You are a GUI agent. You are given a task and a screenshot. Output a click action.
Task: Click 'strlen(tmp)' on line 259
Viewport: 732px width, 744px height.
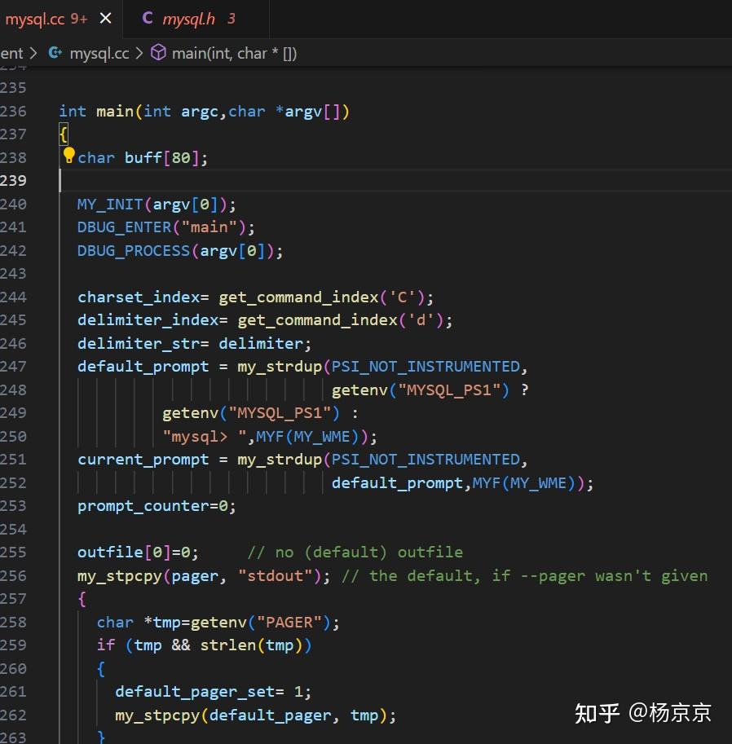[x=251, y=645]
